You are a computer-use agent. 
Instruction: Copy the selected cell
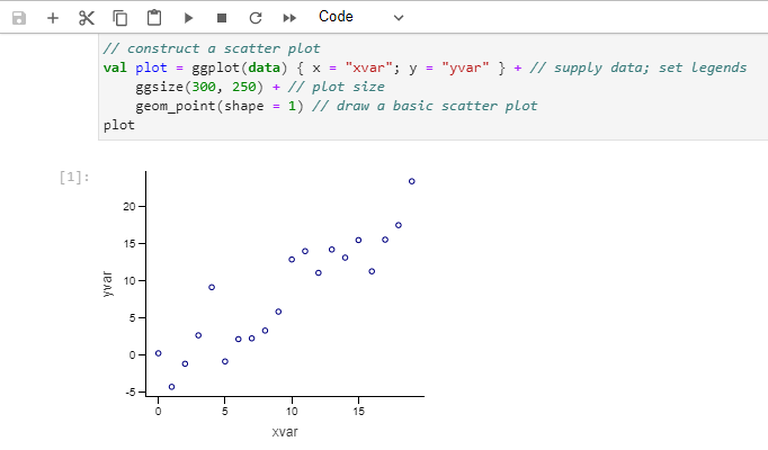[x=120, y=18]
